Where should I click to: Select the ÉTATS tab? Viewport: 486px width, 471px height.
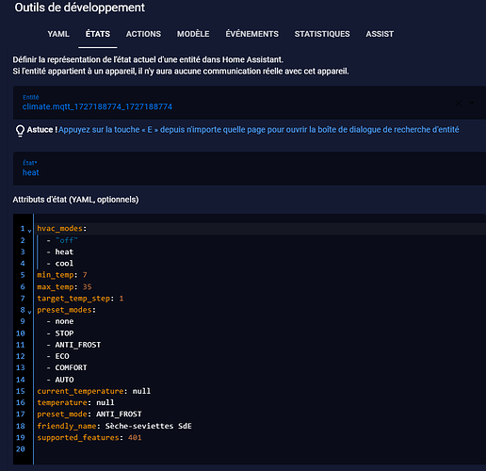coord(98,34)
